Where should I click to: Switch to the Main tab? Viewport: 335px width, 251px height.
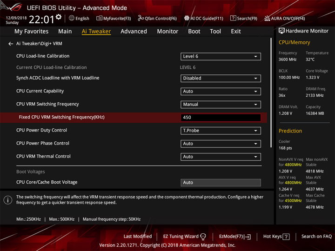click(65, 32)
